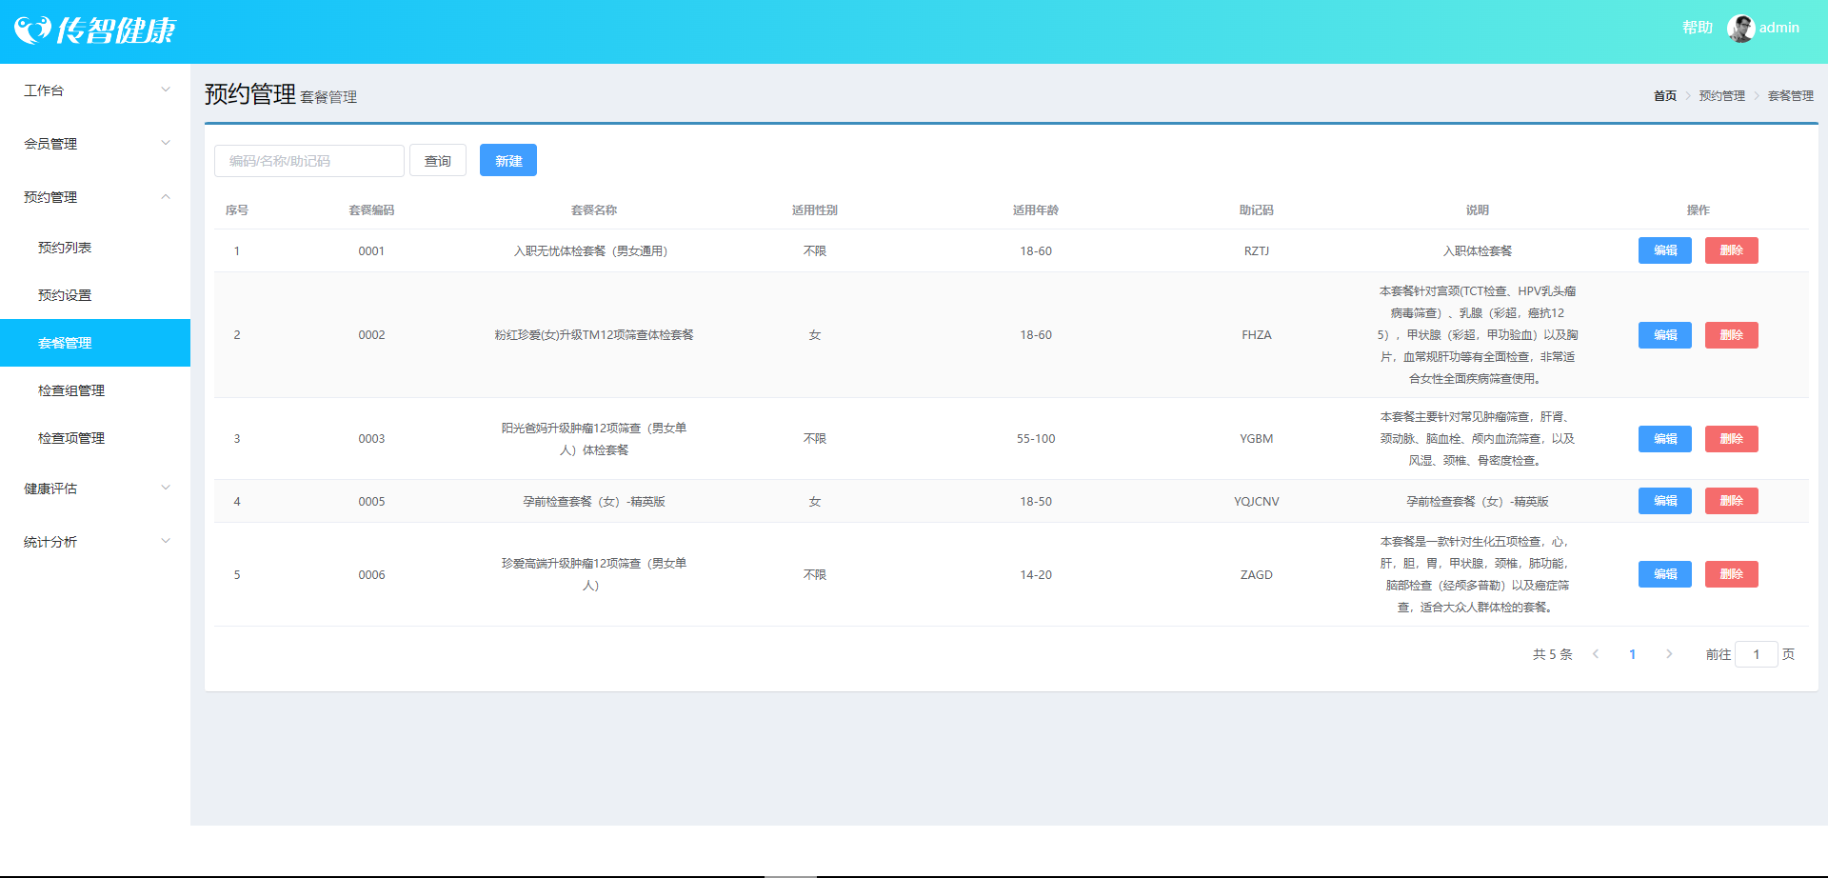Open the 工作台 sidebar menu

pos(95,90)
